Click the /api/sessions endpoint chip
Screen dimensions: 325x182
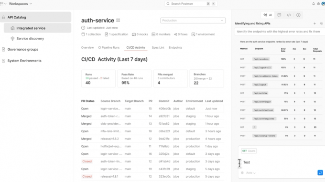(261, 59)
